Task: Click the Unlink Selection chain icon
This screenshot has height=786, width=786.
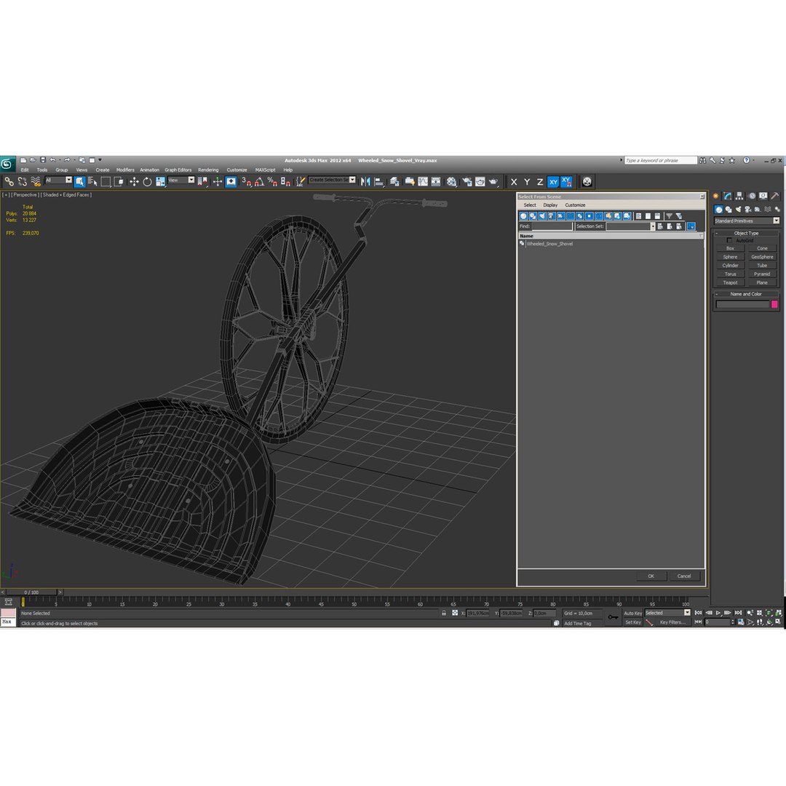Action: pyautogui.click(x=22, y=181)
